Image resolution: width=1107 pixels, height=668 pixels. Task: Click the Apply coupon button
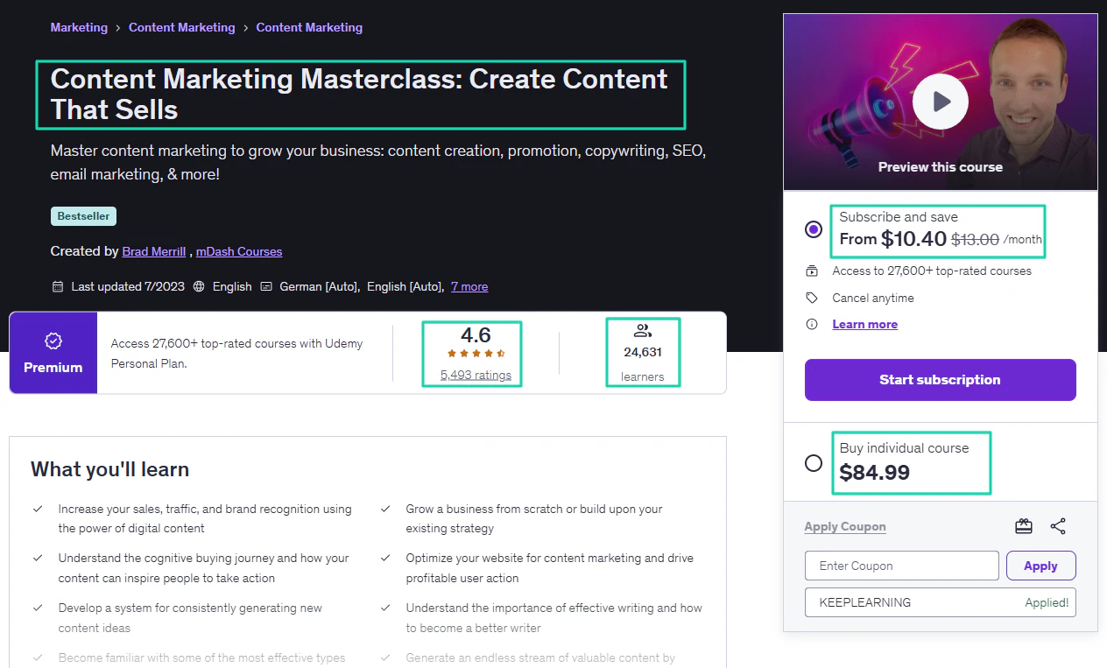1040,566
